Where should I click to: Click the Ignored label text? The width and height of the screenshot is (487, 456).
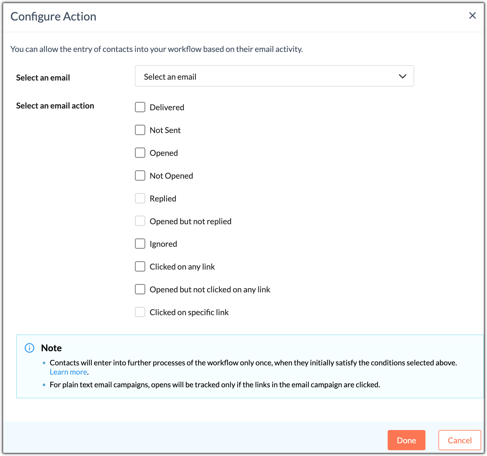(163, 244)
